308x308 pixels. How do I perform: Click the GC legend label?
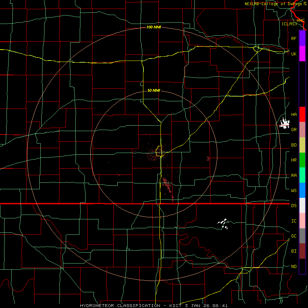pyautogui.click(x=294, y=236)
